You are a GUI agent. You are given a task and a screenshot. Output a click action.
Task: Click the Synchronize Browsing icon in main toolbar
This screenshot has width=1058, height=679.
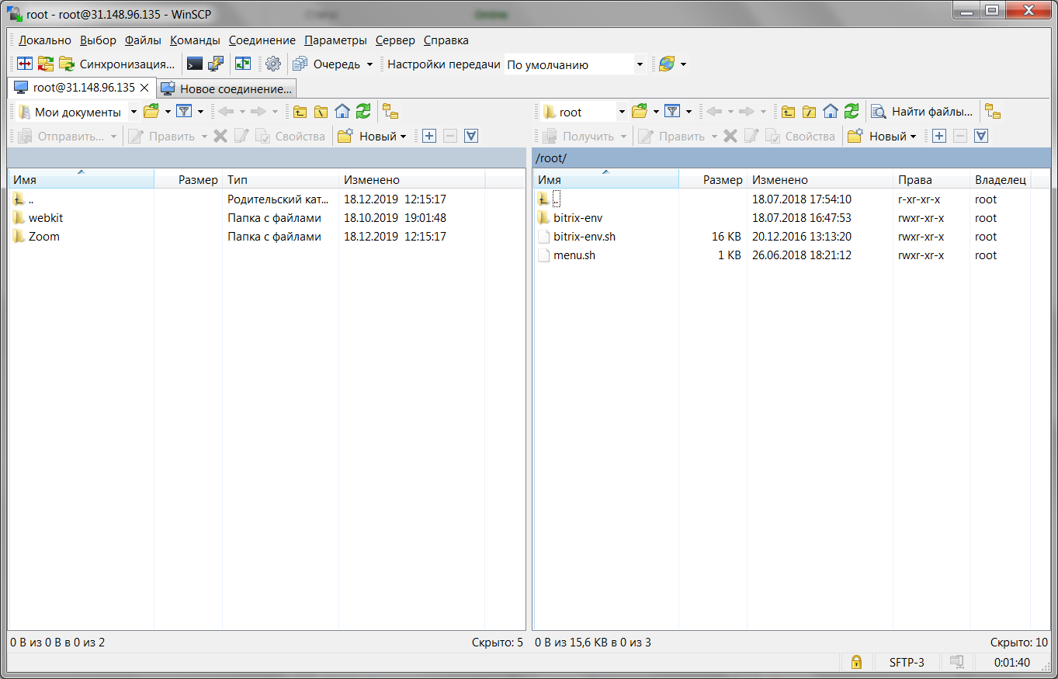(46, 64)
